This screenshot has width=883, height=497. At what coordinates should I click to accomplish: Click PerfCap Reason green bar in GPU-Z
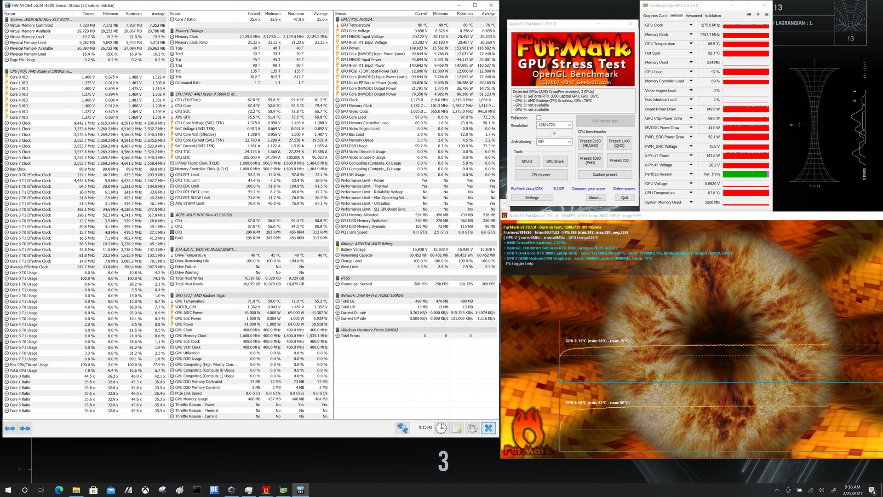click(746, 174)
